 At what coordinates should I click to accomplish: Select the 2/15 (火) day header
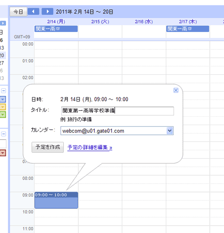click(x=100, y=22)
